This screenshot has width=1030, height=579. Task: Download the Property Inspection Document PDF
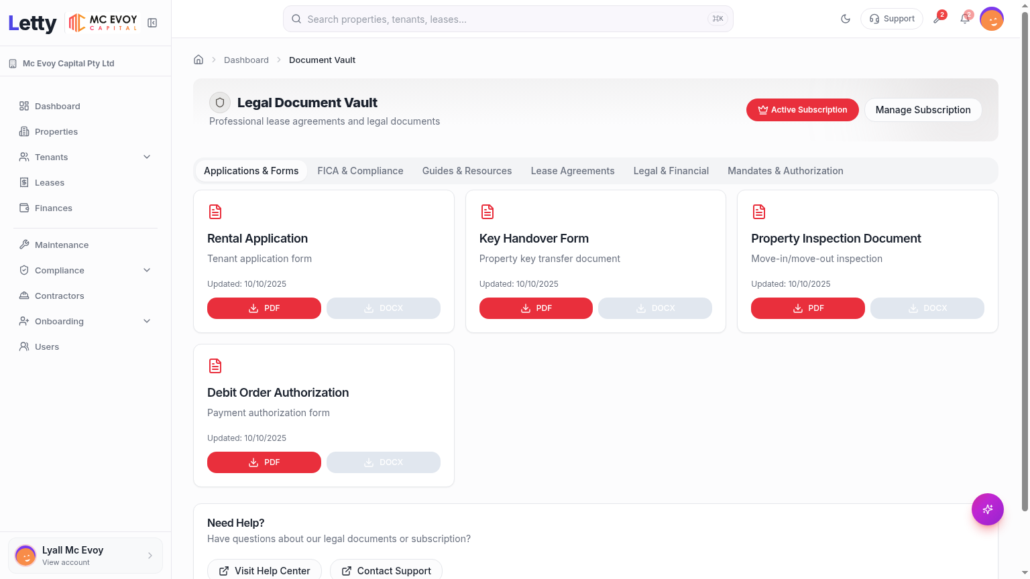[808, 308]
